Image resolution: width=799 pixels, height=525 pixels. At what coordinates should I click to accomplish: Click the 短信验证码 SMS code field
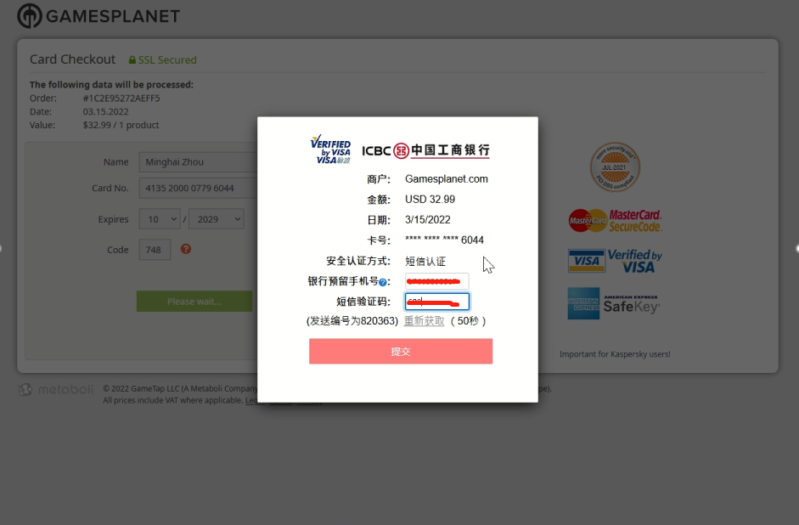[436, 302]
